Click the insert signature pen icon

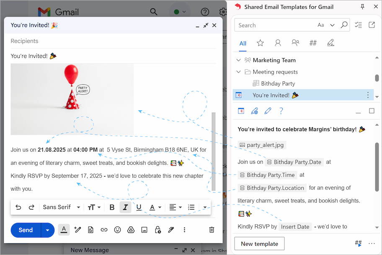pyautogui.click(x=171, y=230)
